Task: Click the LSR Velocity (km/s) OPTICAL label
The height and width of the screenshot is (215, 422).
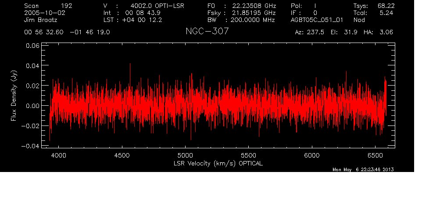Action: point(218,164)
